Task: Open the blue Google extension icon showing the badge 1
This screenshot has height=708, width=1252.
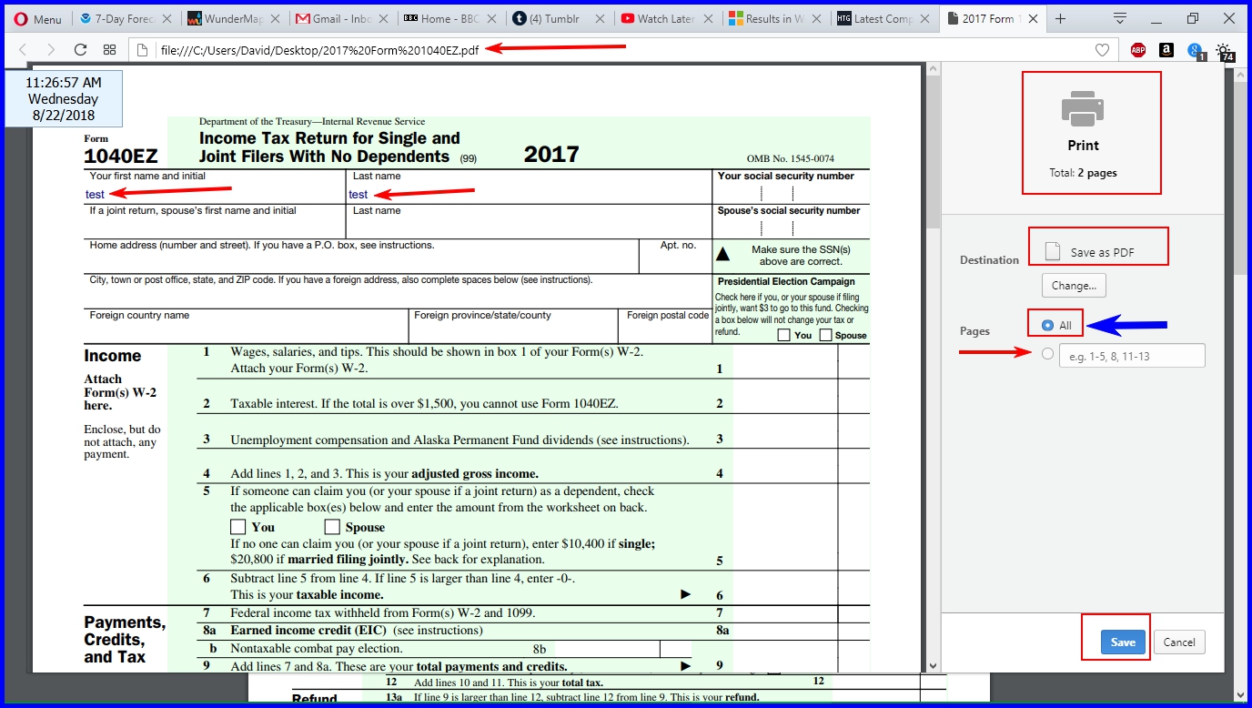Action: pos(1196,51)
